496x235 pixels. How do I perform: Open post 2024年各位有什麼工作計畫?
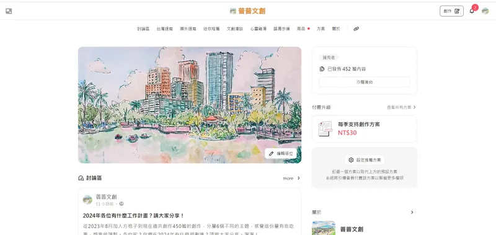click(133, 216)
